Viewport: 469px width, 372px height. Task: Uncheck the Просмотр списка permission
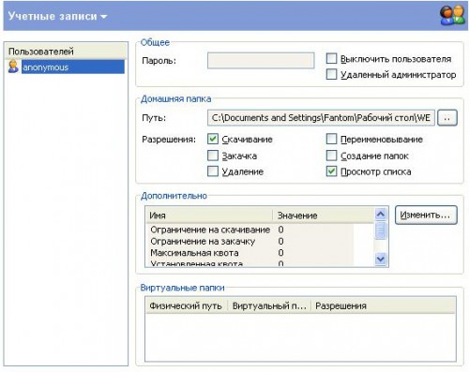[331, 171]
